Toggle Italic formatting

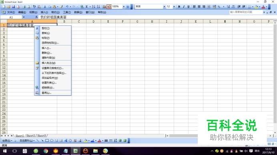(184, 7)
